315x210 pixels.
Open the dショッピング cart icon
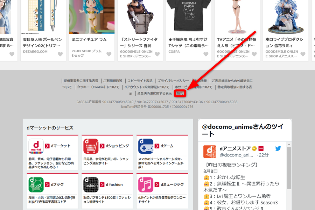click(x=91, y=146)
